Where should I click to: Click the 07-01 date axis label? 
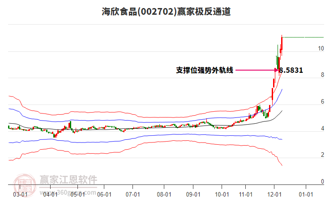tap(133, 194)
